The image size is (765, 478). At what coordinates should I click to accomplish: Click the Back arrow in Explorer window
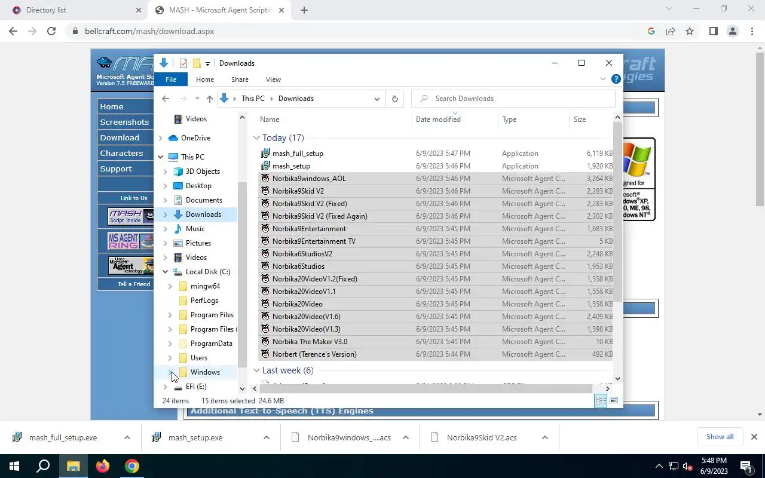(166, 99)
